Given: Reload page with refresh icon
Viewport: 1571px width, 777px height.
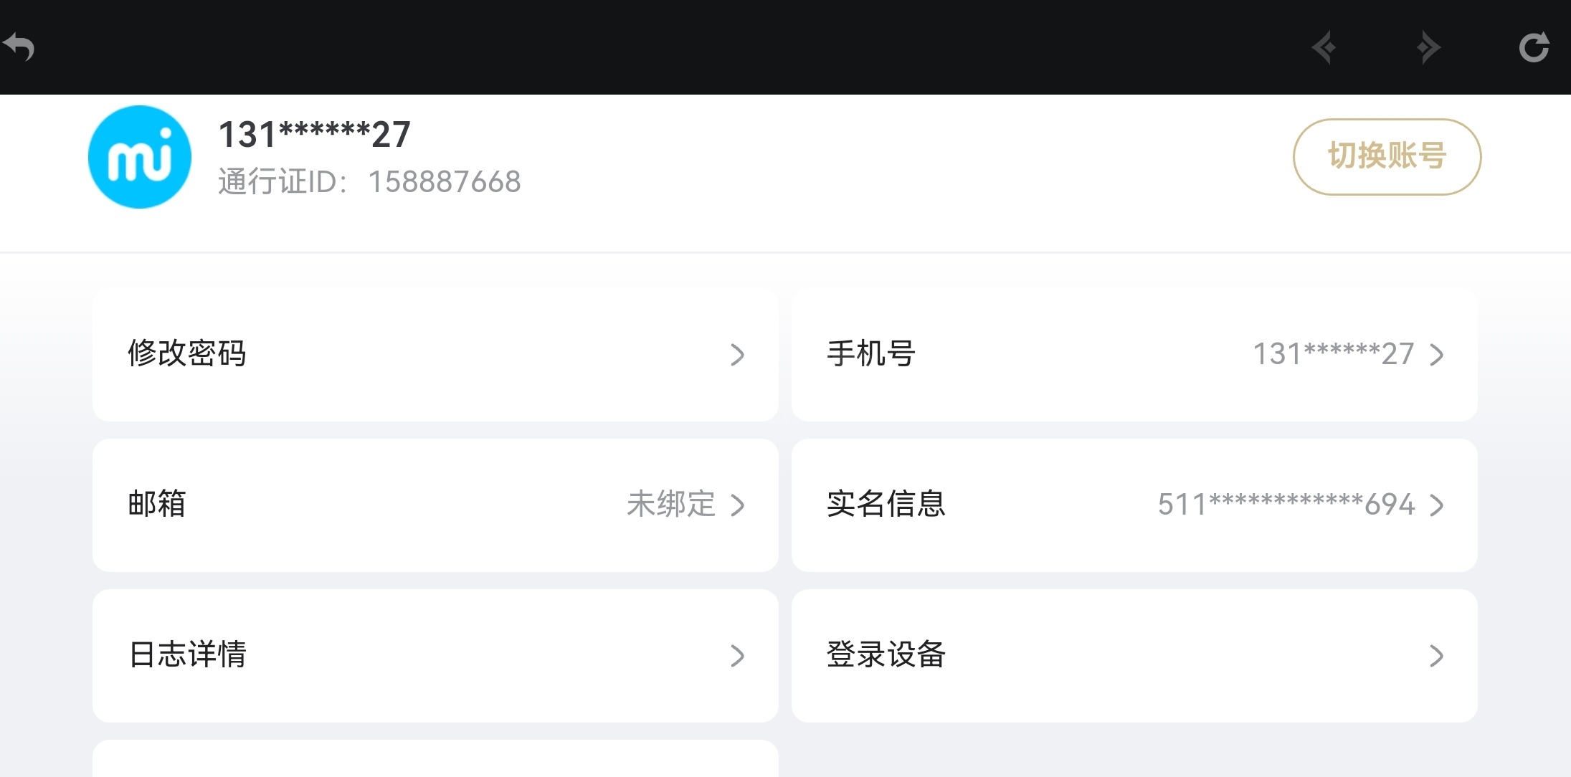Looking at the screenshot, I should (x=1534, y=47).
